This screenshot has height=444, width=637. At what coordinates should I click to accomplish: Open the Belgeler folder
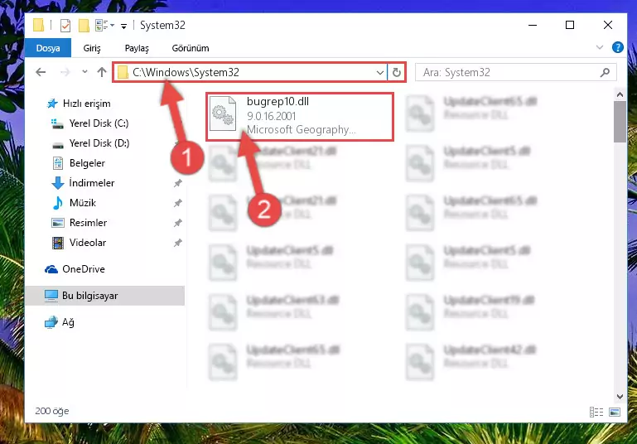pyautogui.click(x=87, y=163)
